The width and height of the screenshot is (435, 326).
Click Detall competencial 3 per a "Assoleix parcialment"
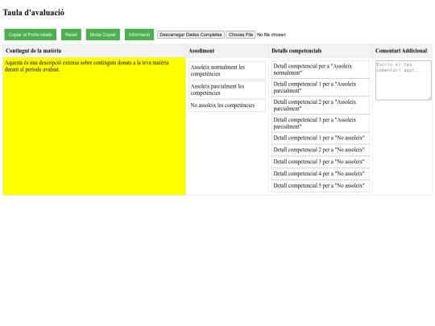tap(321, 123)
